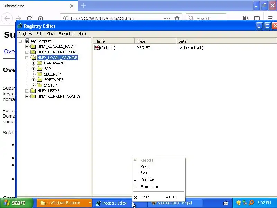Choose Size from the context menu

click(x=159, y=173)
